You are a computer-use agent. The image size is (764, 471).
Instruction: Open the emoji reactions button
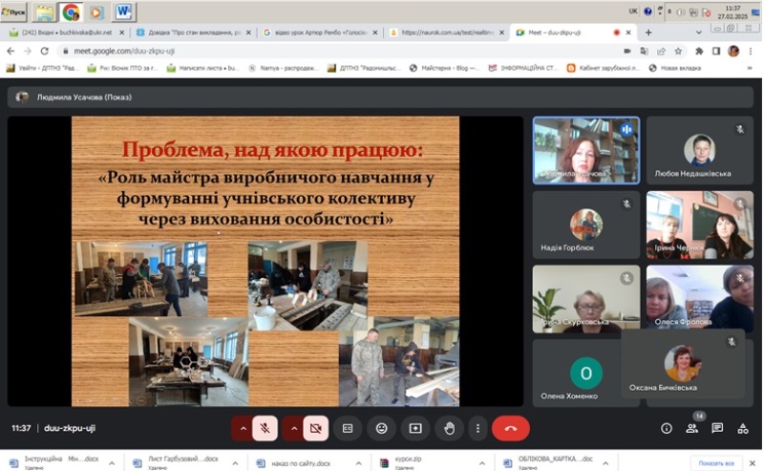click(x=382, y=429)
